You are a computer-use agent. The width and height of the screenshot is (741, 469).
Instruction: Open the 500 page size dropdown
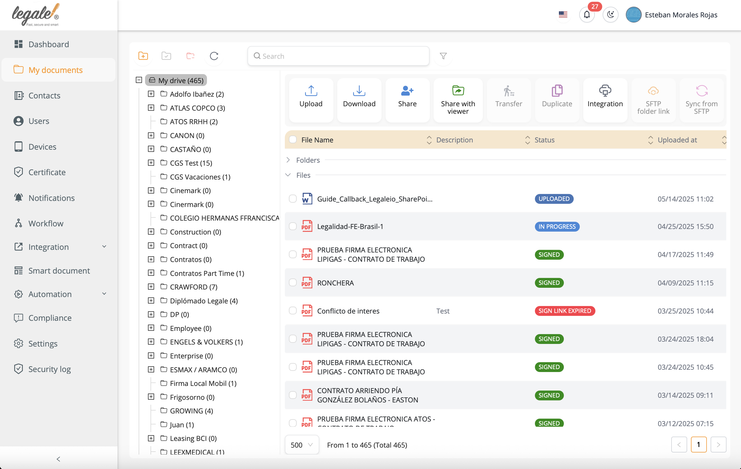click(x=302, y=445)
